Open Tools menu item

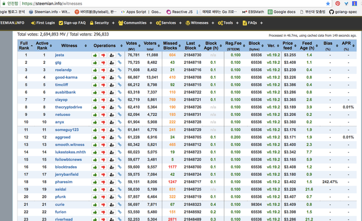tap(225, 23)
